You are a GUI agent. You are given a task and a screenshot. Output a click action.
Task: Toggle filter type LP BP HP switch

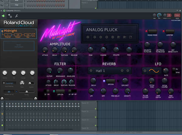[72, 91]
